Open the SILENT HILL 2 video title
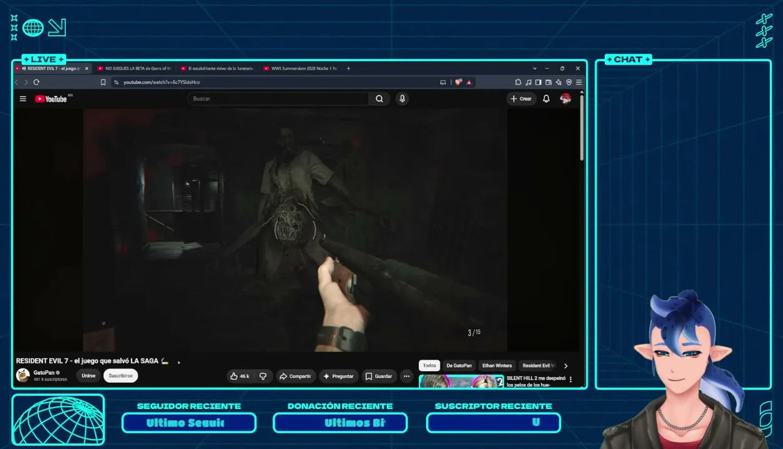 click(x=536, y=381)
